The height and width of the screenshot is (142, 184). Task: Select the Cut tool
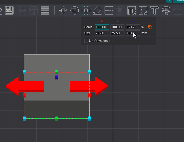pos(109,11)
